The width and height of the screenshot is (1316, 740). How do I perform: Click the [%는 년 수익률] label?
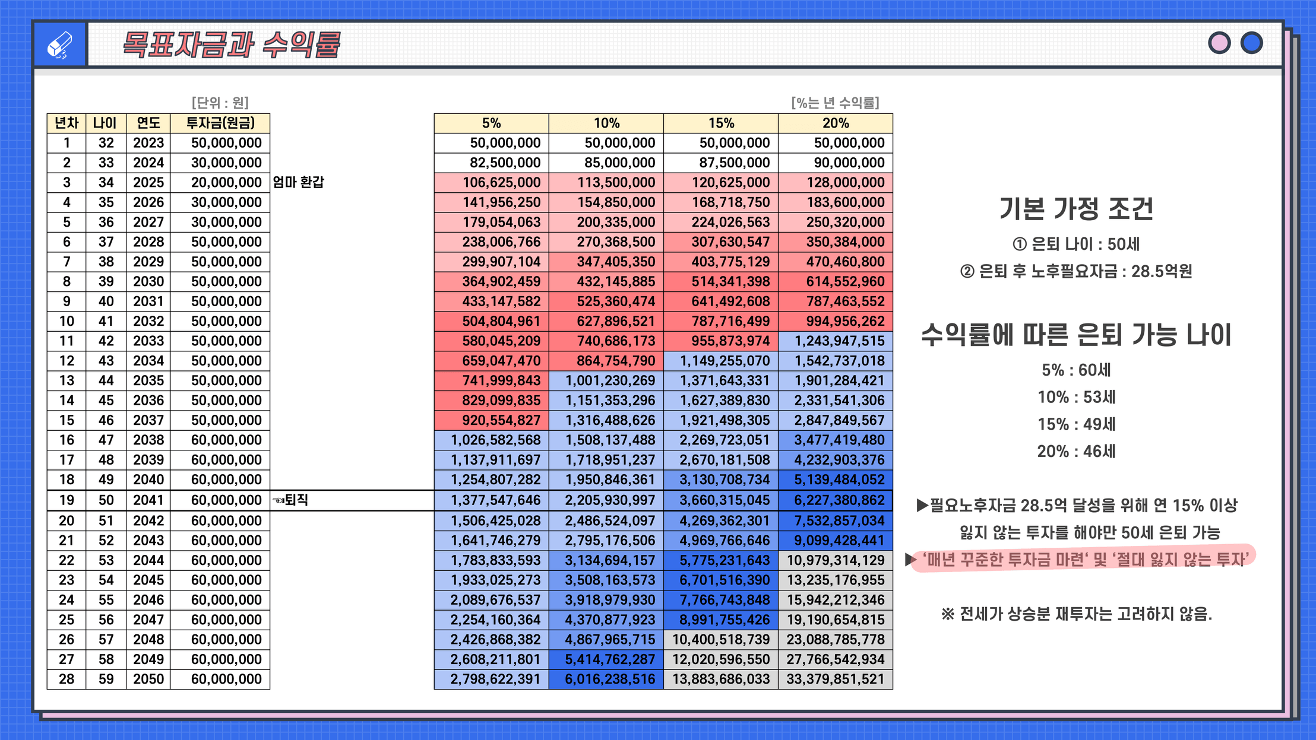coord(835,103)
